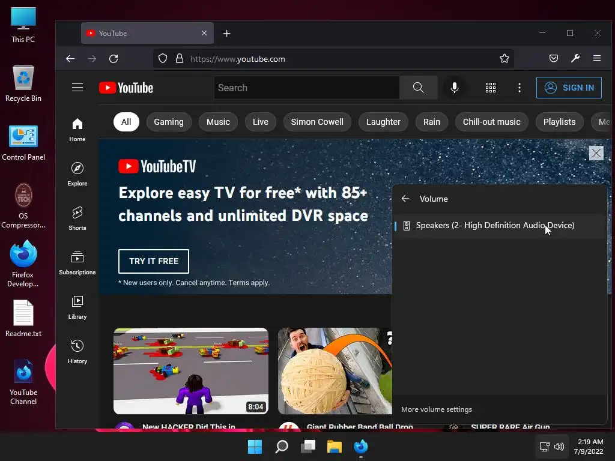
Task: Select the Control Panel desktop icon
Action: coord(23,143)
